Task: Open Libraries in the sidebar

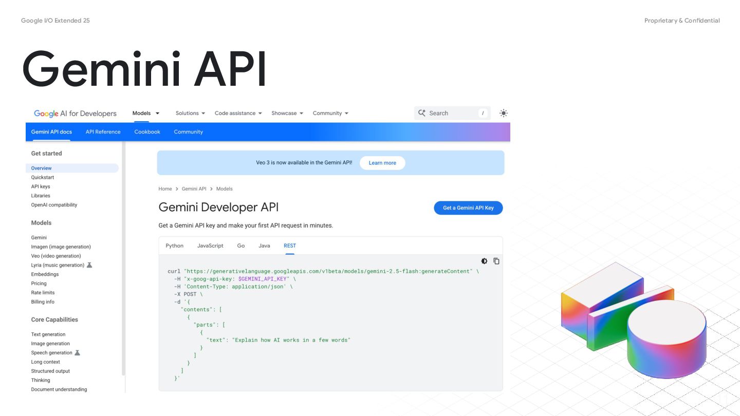Action: click(41, 196)
